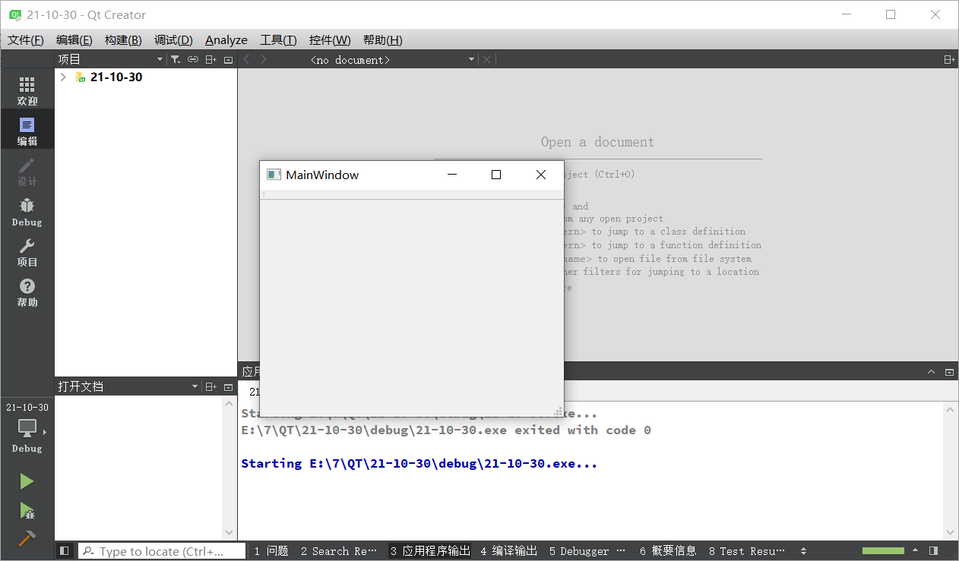Click the blue Starting output line
959x561 pixels.
(419, 464)
